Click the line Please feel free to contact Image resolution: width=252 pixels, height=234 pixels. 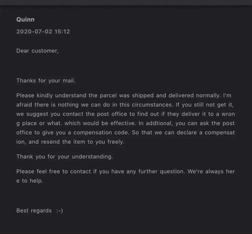125,171
